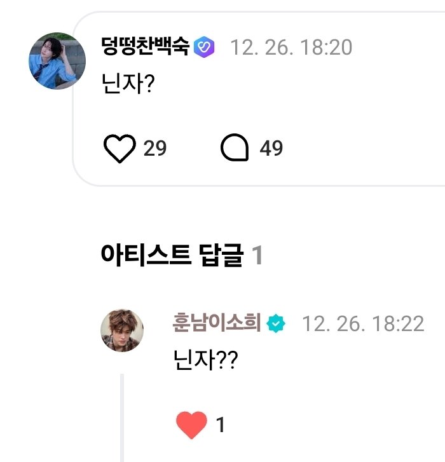Click the teal verified checkmark beside 훈남이소희
445x462 pixels.
pos(276,323)
